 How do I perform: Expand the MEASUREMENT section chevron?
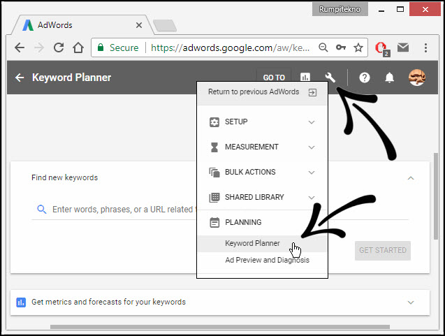click(x=312, y=147)
